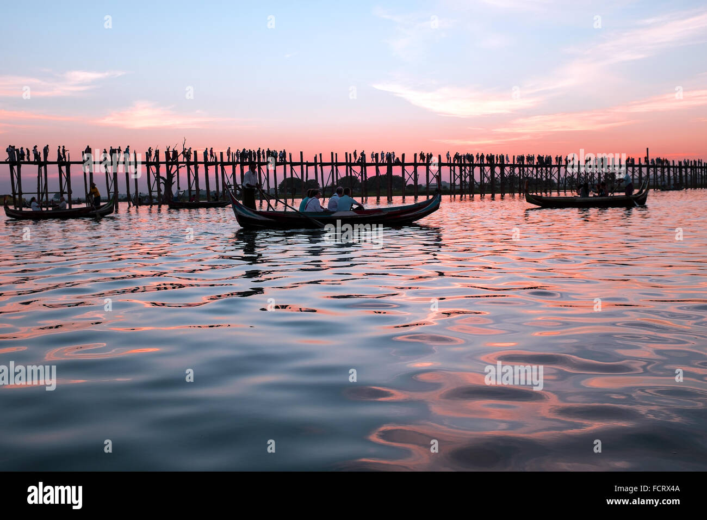Click the image ID text FCRX4A
Screen dimensions: 707x520
pos(660,489)
